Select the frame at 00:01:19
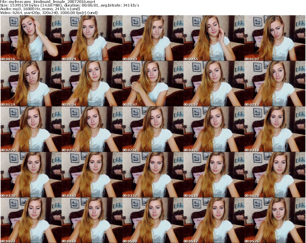This screenshot has height=243, width=306. pyautogui.click(x=31, y=84)
